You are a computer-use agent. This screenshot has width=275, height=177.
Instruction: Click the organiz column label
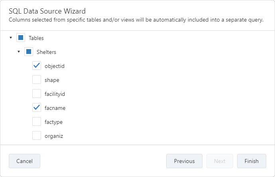pos(54,136)
